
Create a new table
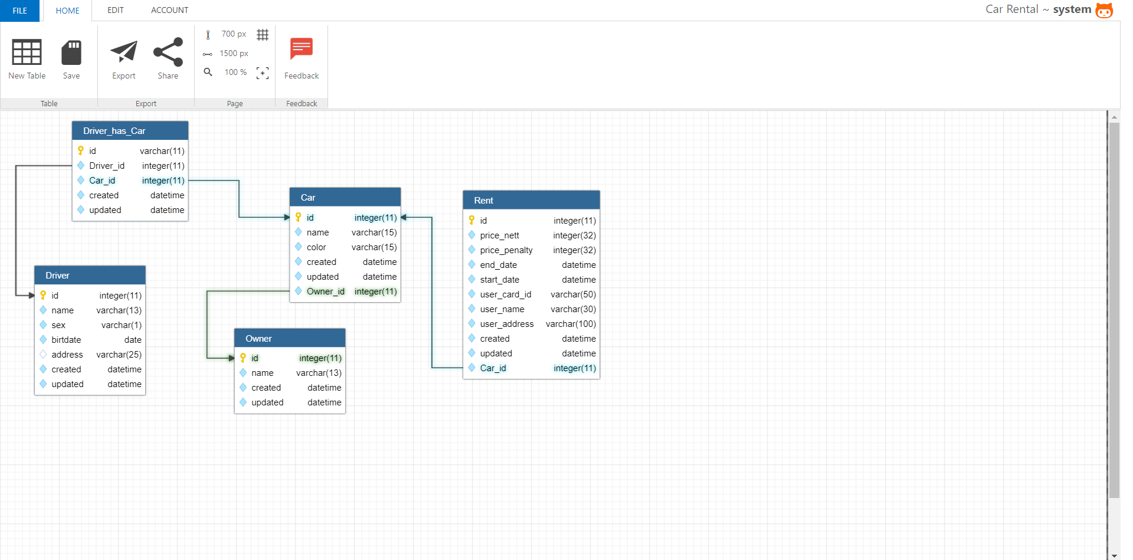click(27, 57)
